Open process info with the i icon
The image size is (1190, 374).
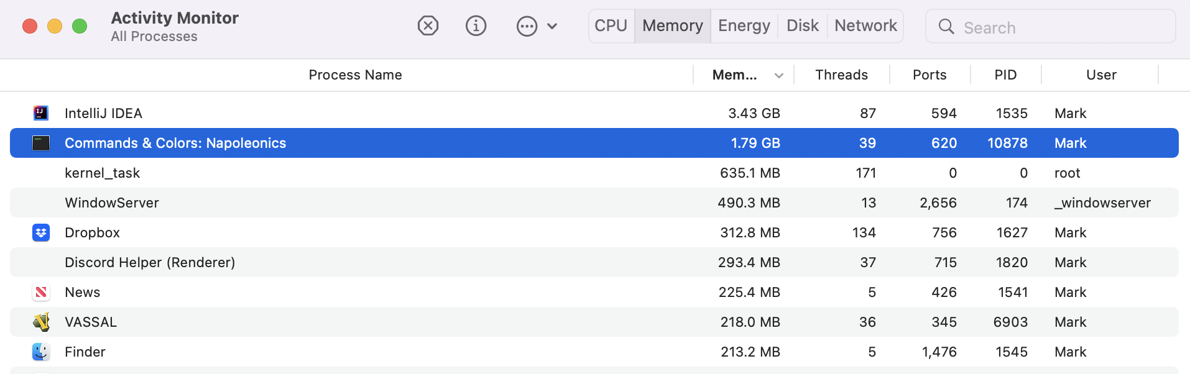(x=476, y=25)
